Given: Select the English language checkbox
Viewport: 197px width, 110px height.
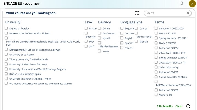Looking at the screenshot, I should [121, 38].
